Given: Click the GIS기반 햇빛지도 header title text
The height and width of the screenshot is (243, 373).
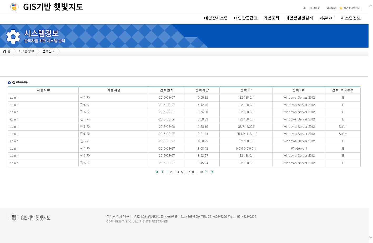Looking at the screenshot, I should point(53,7).
